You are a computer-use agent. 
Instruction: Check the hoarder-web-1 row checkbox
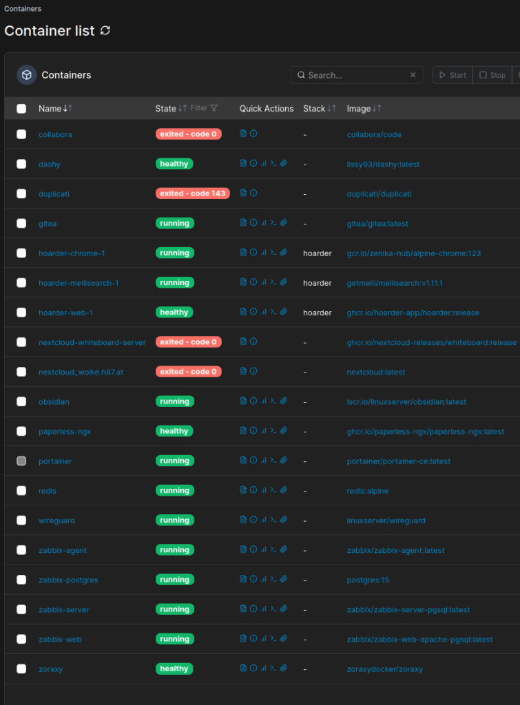(x=21, y=312)
